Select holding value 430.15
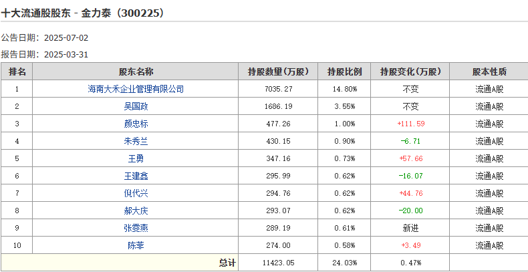 [x=278, y=142]
